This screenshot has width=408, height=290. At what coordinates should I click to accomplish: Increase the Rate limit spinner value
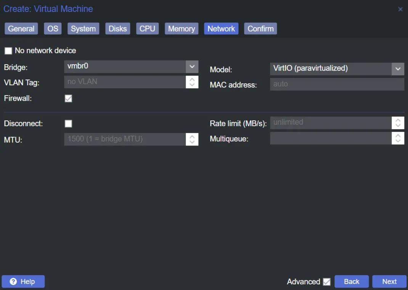(398, 120)
